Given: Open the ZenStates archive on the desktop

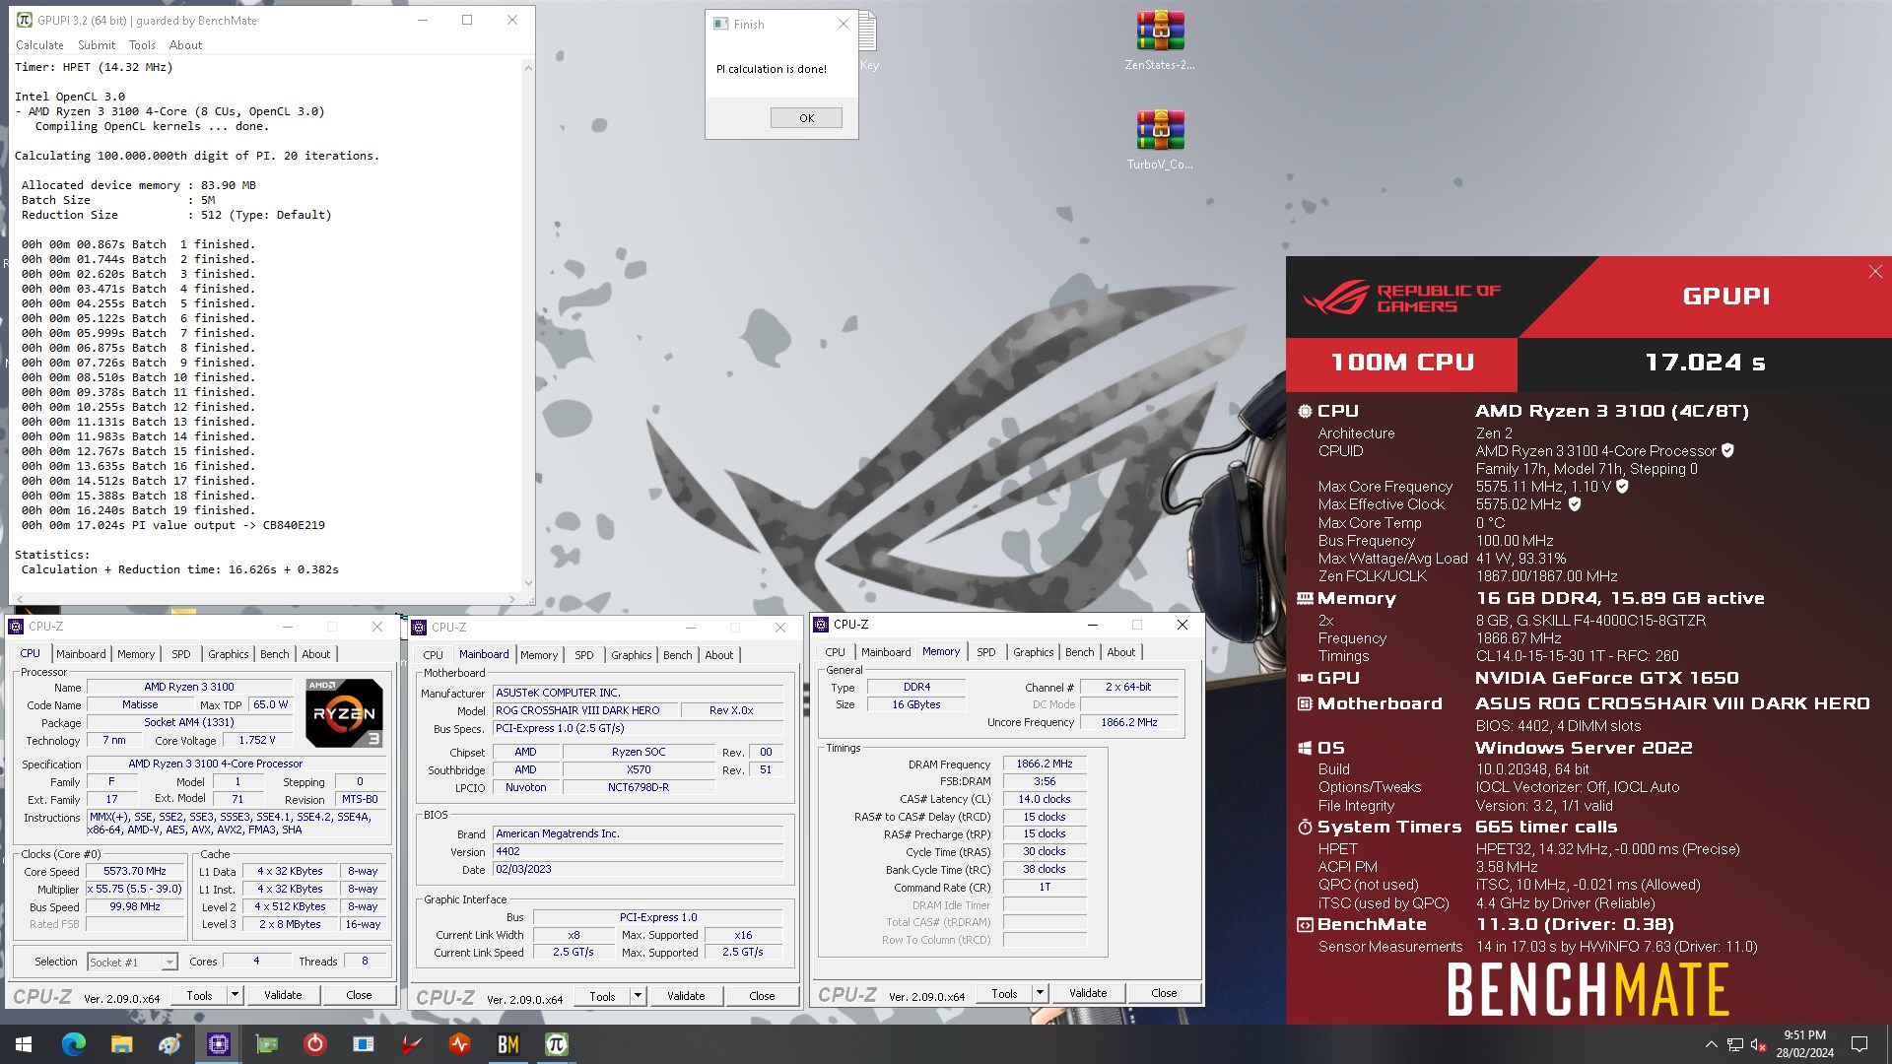Looking at the screenshot, I should click(x=1160, y=39).
